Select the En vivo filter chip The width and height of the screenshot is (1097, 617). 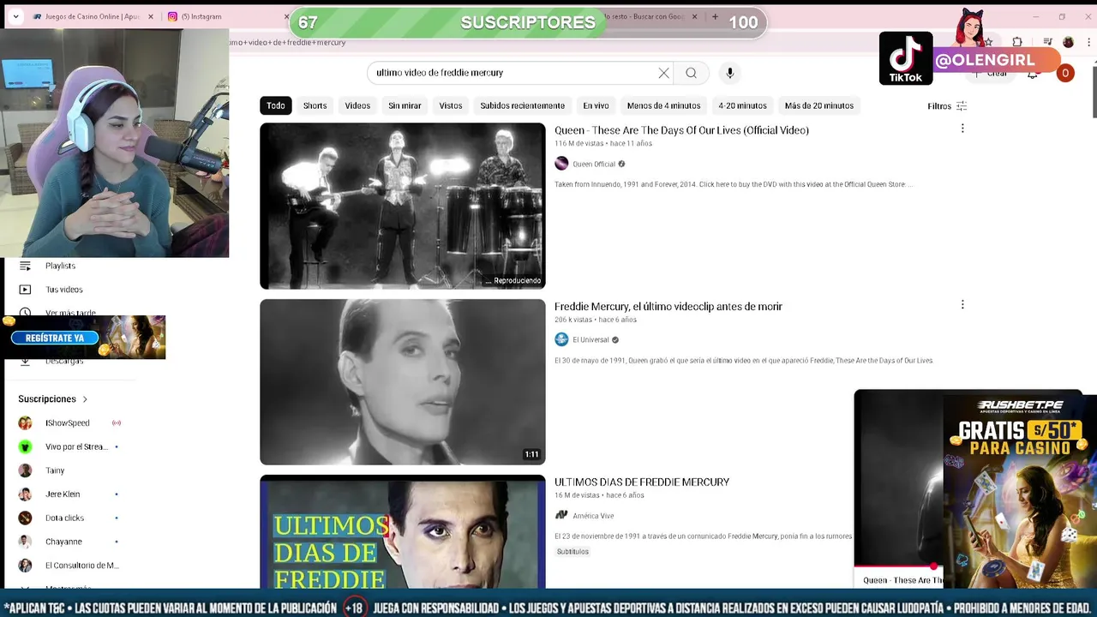coord(596,105)
